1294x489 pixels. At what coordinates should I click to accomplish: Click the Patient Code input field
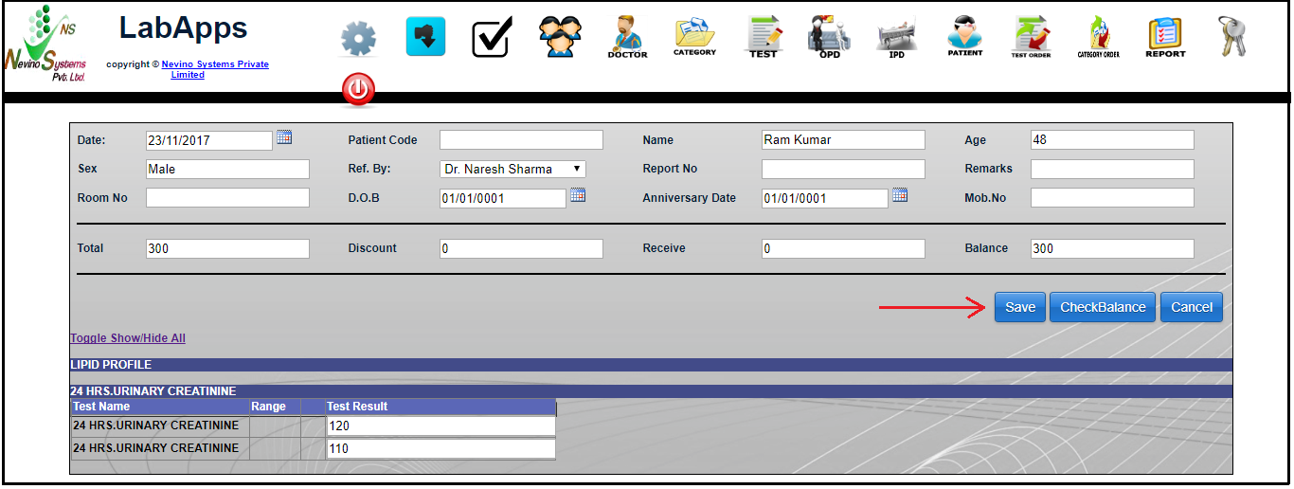click(521, 140)
